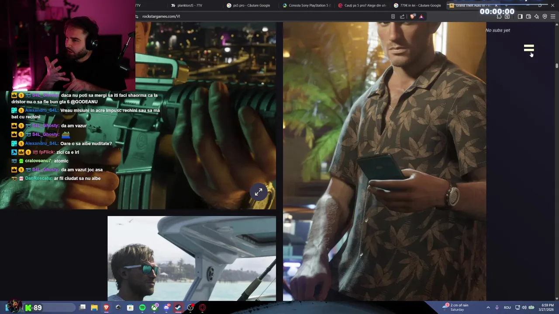Open the share page icon
559x314 pixels.
(x=402, y=17)
